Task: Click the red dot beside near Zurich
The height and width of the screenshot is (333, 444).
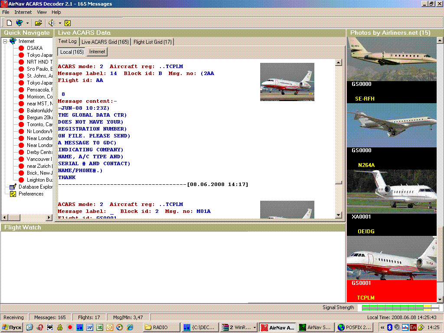Action: coord(21,166)
